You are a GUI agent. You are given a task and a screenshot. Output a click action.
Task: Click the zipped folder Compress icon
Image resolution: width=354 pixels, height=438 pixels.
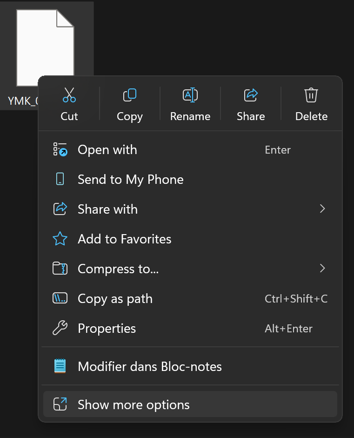(60, 269)
